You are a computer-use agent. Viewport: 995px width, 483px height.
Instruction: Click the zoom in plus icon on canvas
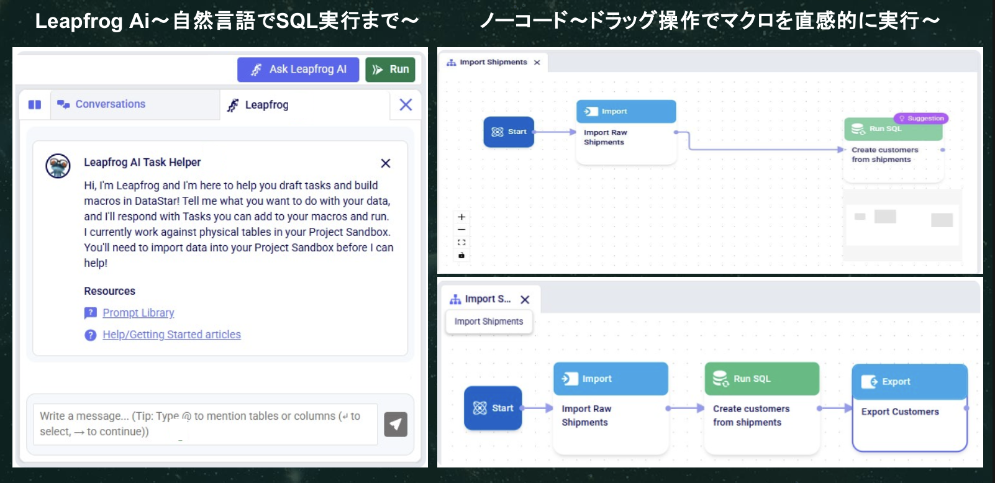point(461,217)
